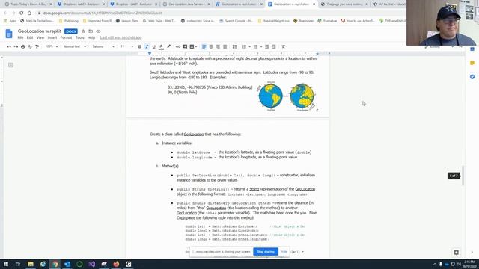
Task: Click the .DOCX badge
Action: [71, 31]
